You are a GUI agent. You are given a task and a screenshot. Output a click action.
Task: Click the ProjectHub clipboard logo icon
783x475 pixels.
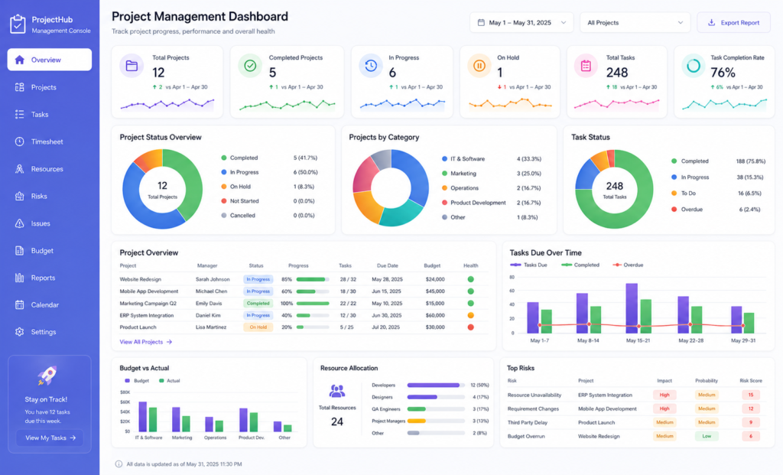[x=18, y=24]
